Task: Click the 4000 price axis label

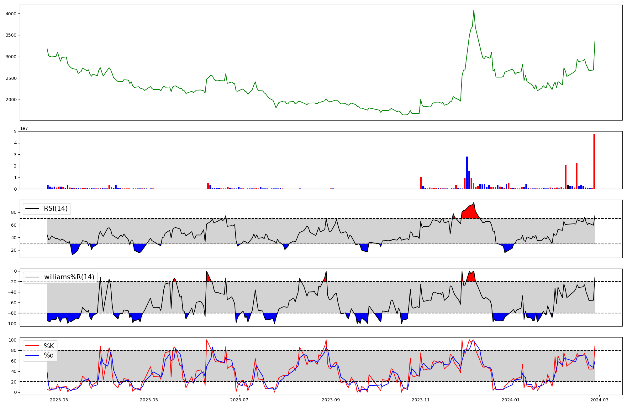Action: click(11, 14)
